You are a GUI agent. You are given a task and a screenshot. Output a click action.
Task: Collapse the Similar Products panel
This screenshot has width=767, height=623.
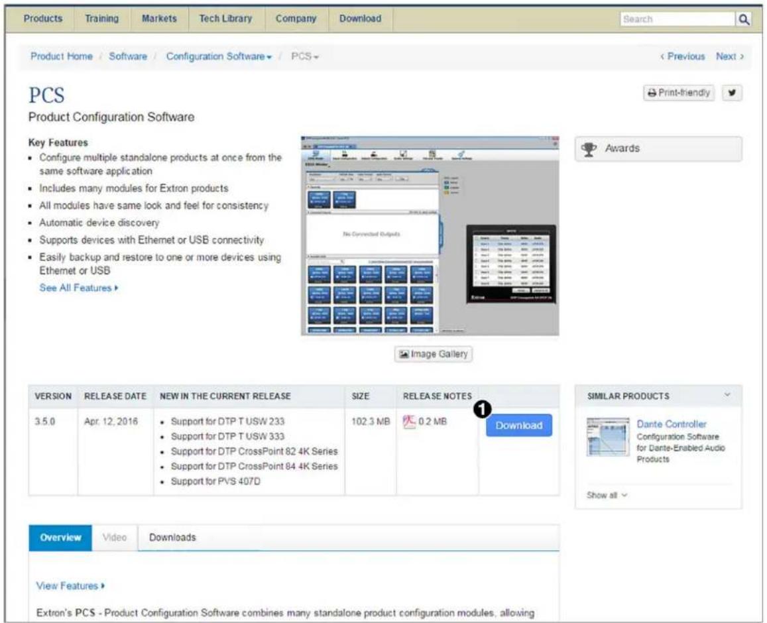tap(727, 394)
